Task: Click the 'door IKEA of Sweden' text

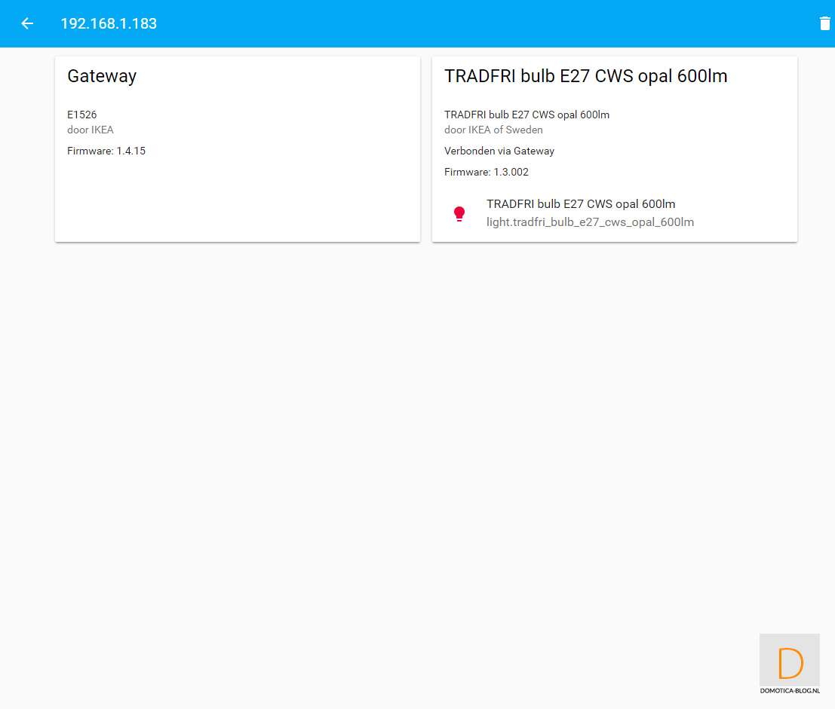Action: click(x=493, y=130)
